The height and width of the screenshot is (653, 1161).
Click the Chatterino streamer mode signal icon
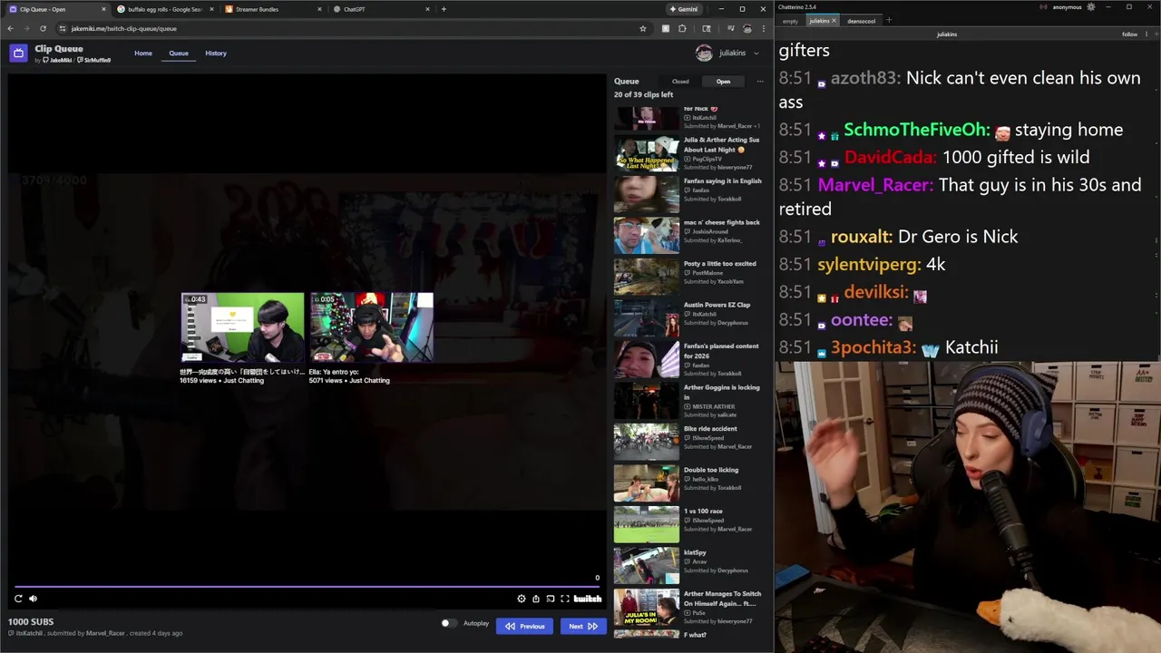click(x=1044, y=7)
